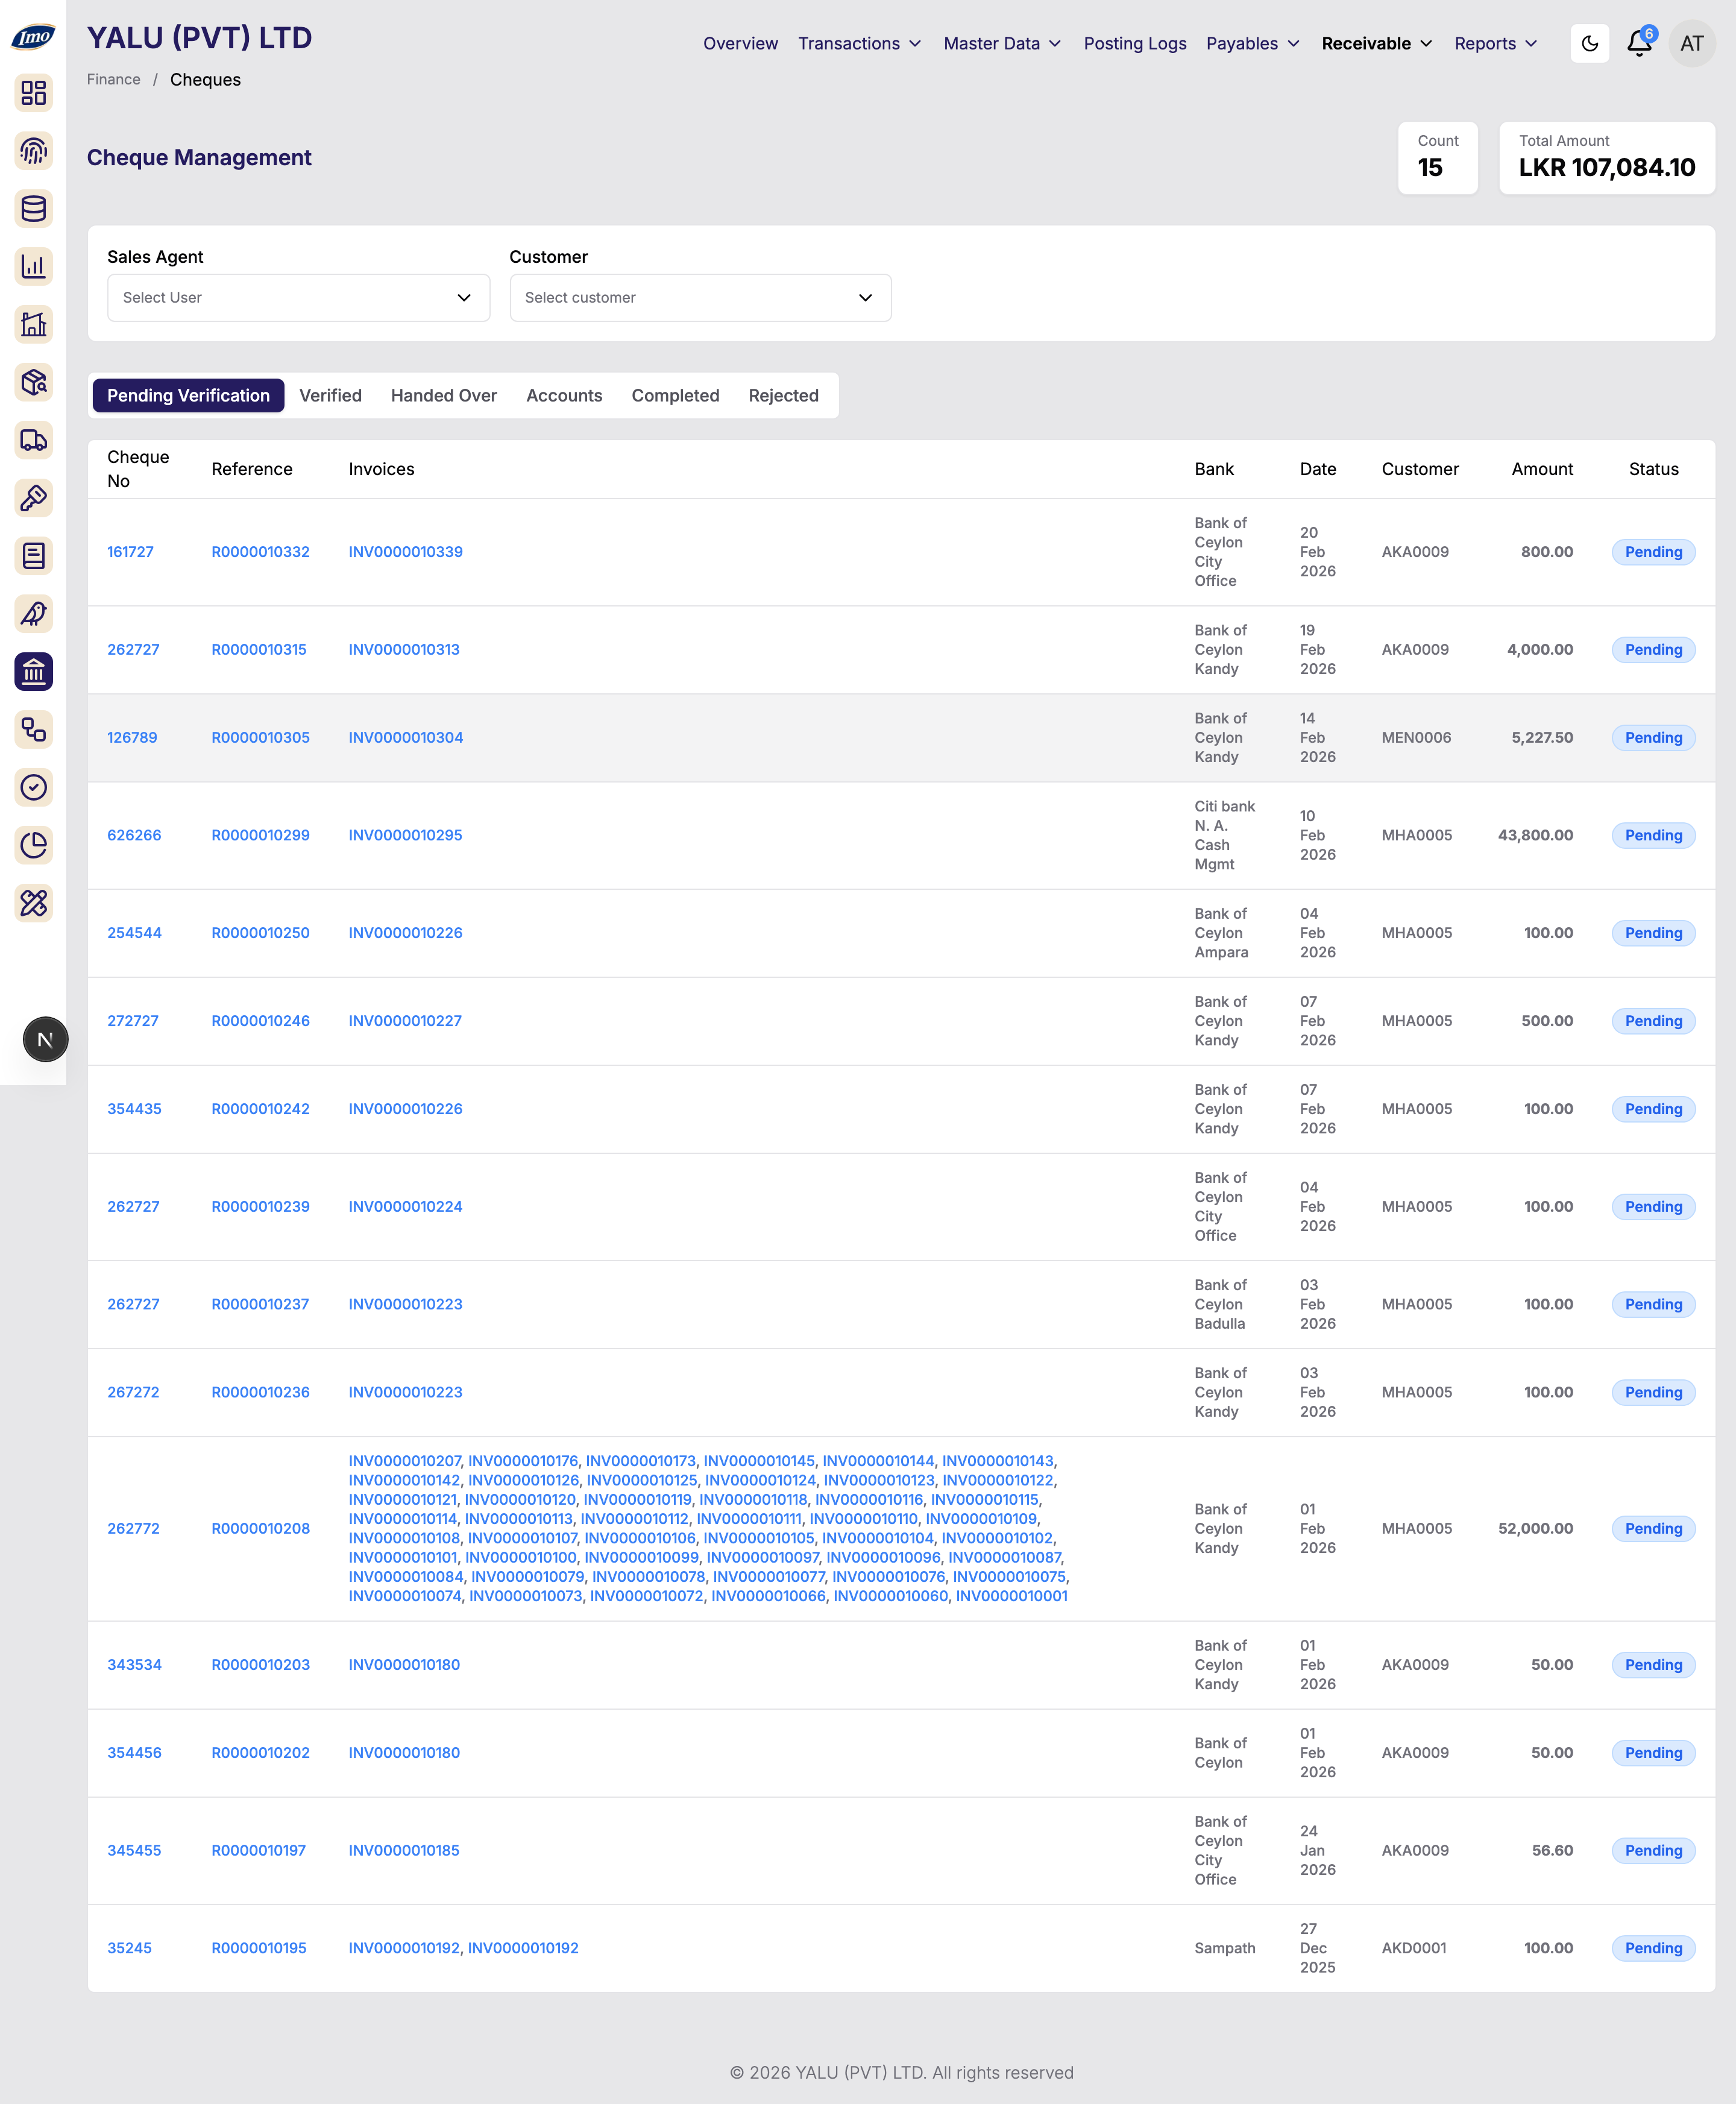Expand the Master Data menu
Screen dimensions: 1736x2104
[1002, 44]
